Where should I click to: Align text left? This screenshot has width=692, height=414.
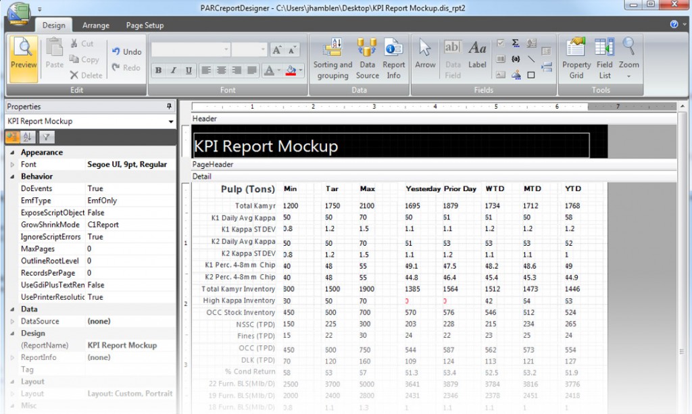[206, 70]
